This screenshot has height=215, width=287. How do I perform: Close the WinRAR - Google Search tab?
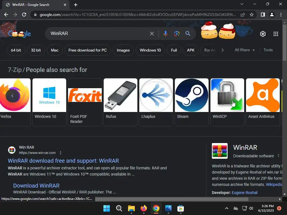pos(65,5)
